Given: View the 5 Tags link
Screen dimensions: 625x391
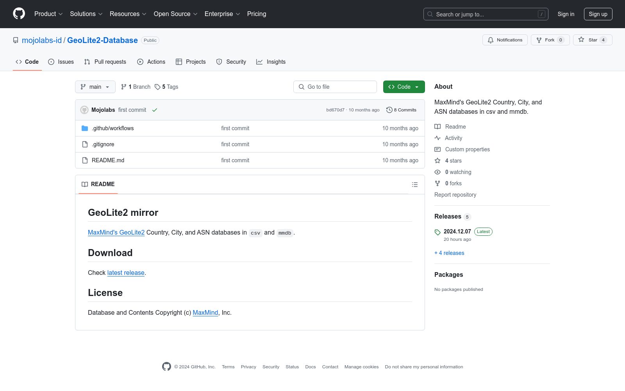Looking at the screenshot, I should coord(166,87).
